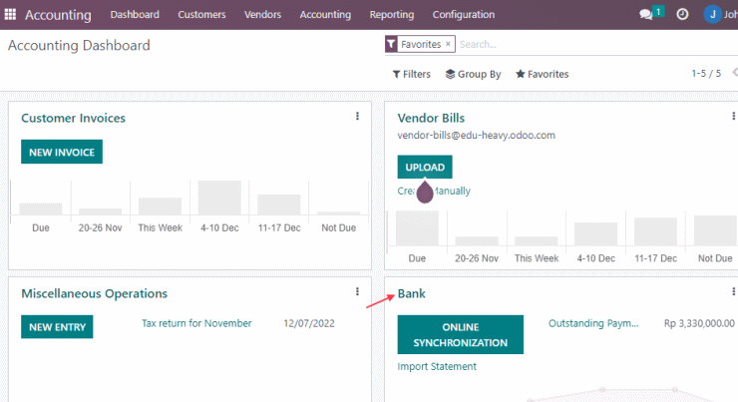Click Vendor Bills 4-10 Dec bar

click(595, 234)
